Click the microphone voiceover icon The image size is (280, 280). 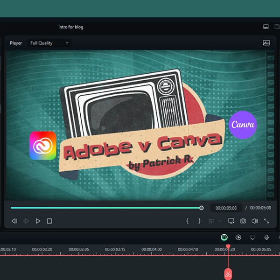pos(266,237)
